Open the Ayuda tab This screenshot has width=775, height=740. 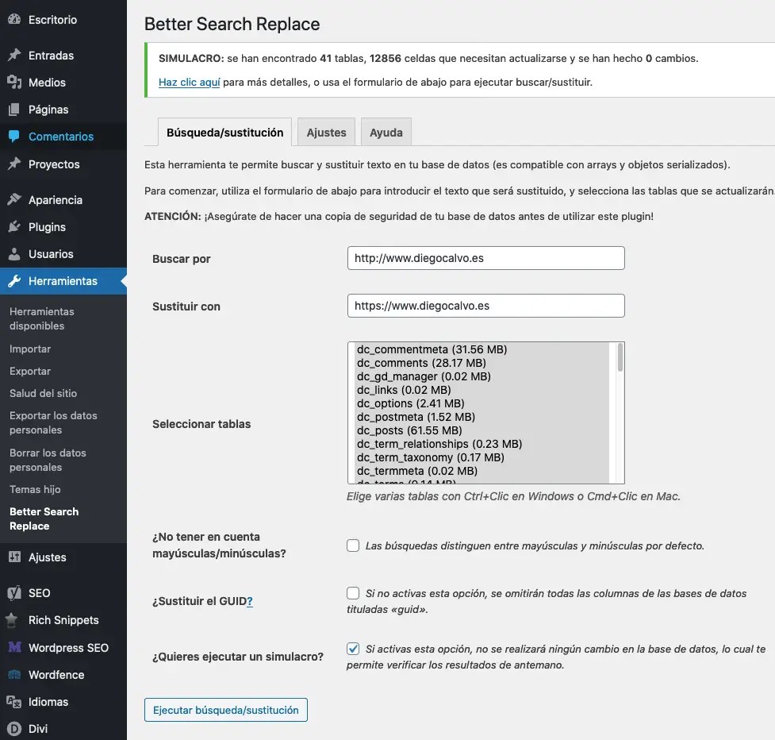click(386, 132)
